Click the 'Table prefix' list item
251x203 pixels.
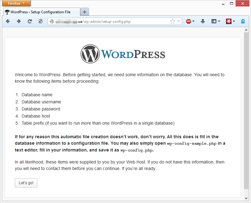[x=98, y=123]
